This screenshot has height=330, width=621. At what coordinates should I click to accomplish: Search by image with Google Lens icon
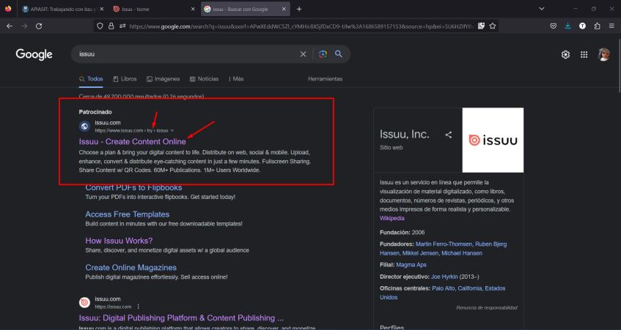point(323,54)
